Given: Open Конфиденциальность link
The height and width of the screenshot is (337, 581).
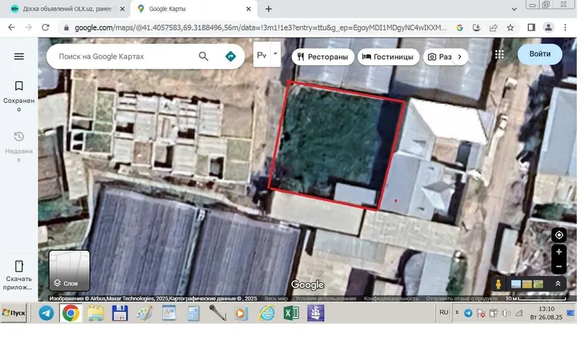Looking at the screenshot, I should pyautogui.click(x=391, y=298).
